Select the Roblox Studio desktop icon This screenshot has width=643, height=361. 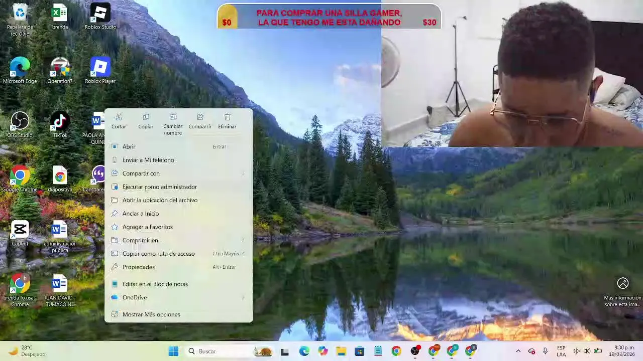pyautogui.click(x=100, y=16)
